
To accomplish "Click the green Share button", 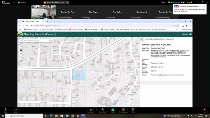I will 113,110.
